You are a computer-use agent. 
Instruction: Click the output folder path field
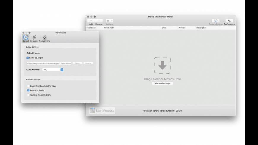[49, 63]
